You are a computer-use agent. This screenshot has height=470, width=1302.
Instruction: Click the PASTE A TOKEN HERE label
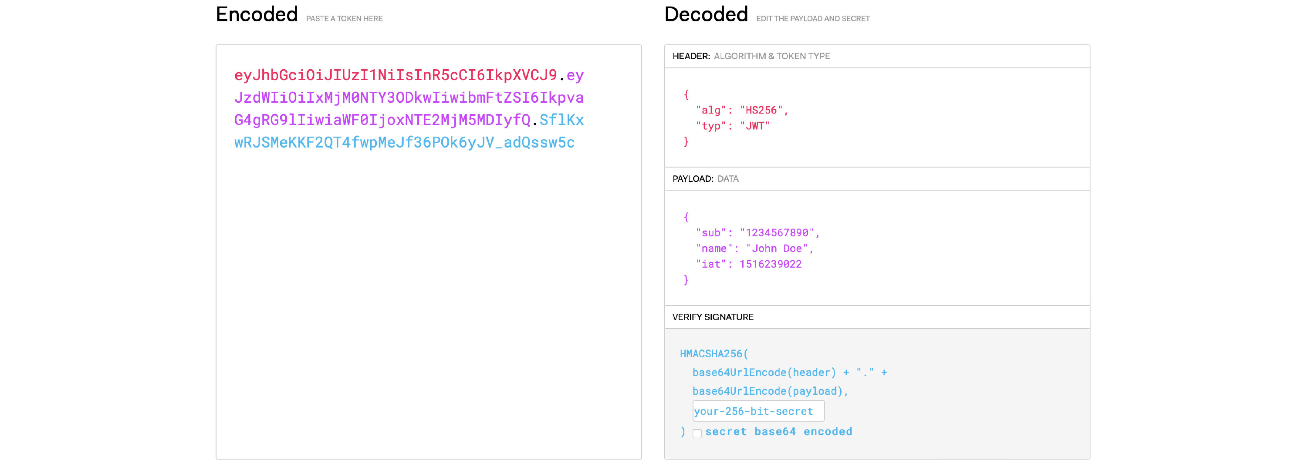pos(344,19)
